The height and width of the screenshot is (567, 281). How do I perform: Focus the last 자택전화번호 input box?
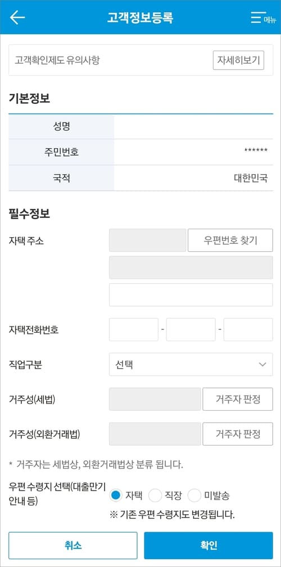pos(248,330)
